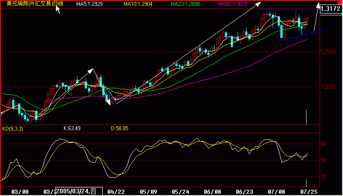
Task: Click the KD axis level 80
Action: [x=324, y=144]
